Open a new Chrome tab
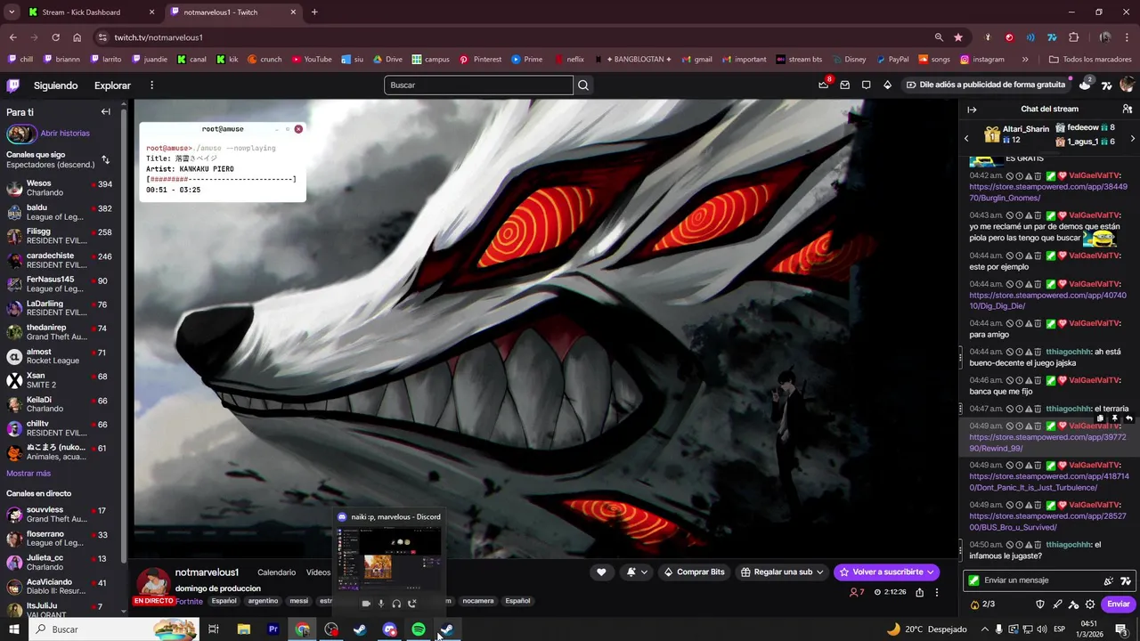The image size is (1140, 641). tap(314, 12)
